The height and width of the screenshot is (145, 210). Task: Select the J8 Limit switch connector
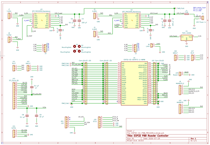152,45
